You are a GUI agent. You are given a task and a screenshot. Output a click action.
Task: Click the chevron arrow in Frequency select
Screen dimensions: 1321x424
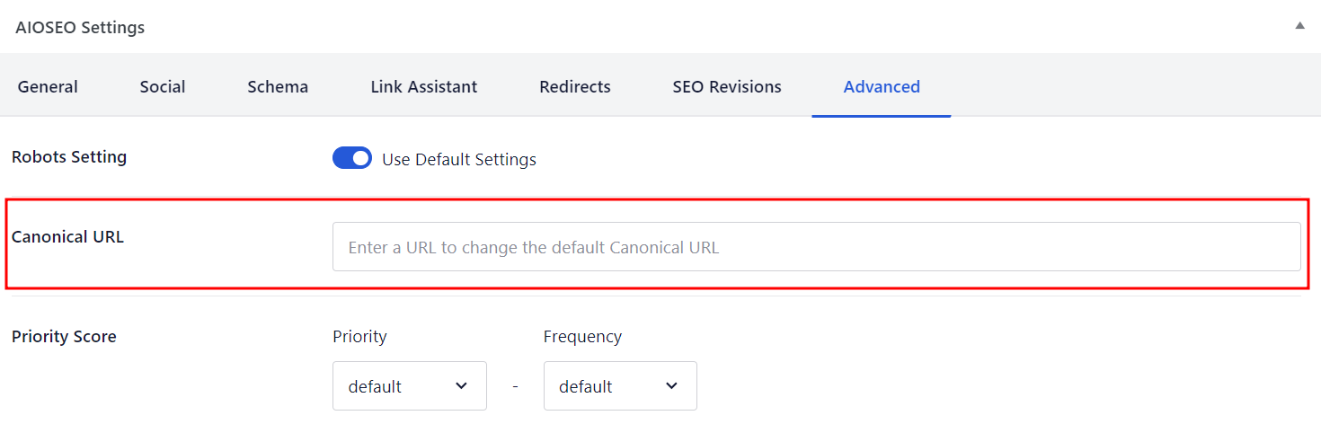[672, 386]
